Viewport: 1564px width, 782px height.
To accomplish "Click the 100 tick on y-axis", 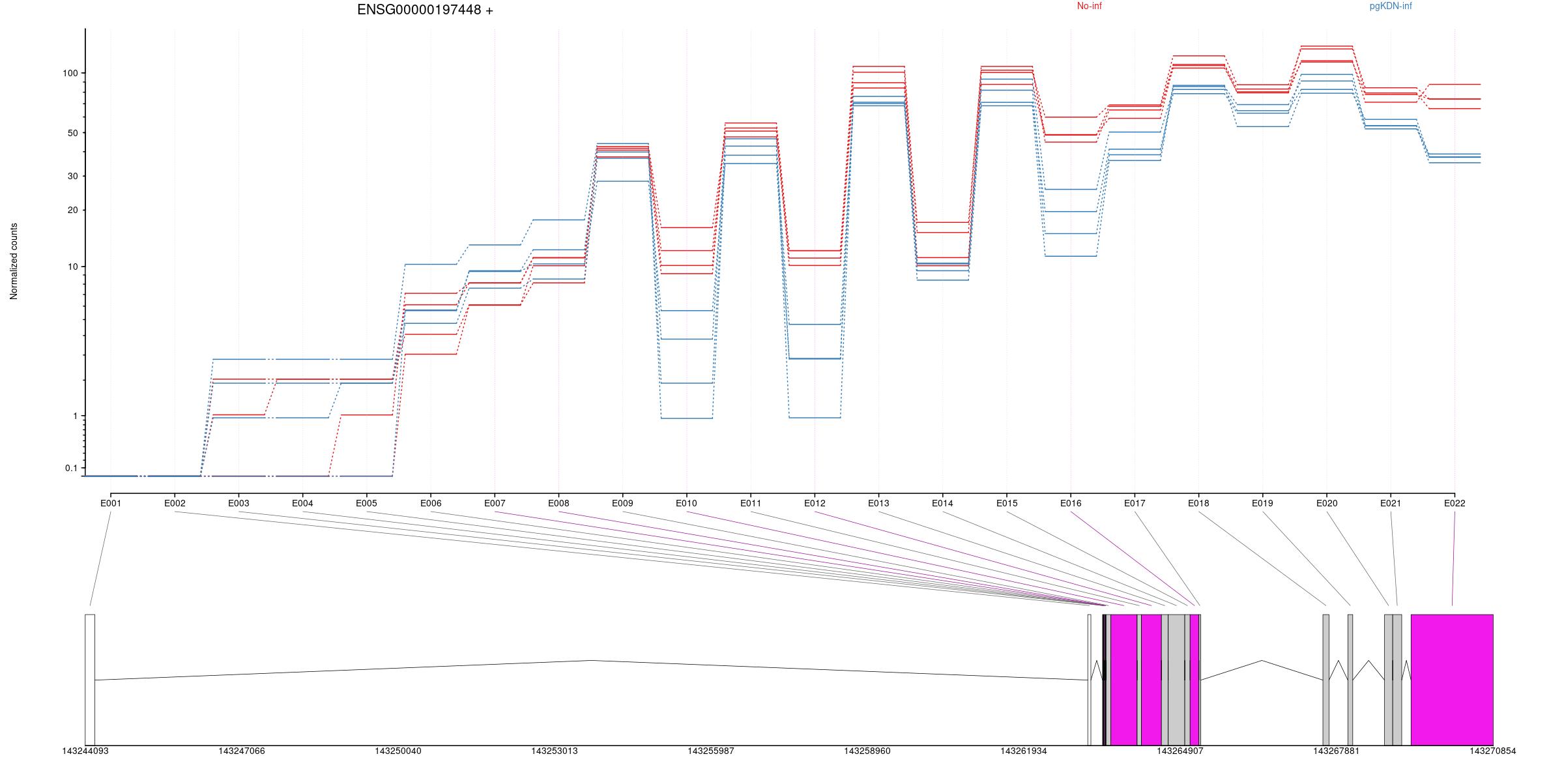I will 70,73.
